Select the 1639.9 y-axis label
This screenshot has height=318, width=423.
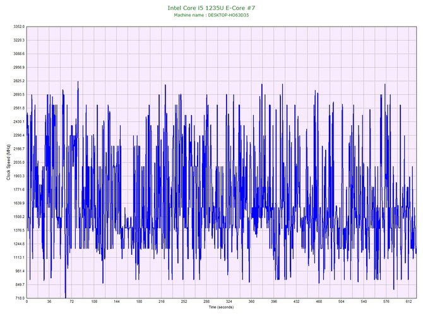click(x=19, y=203)
